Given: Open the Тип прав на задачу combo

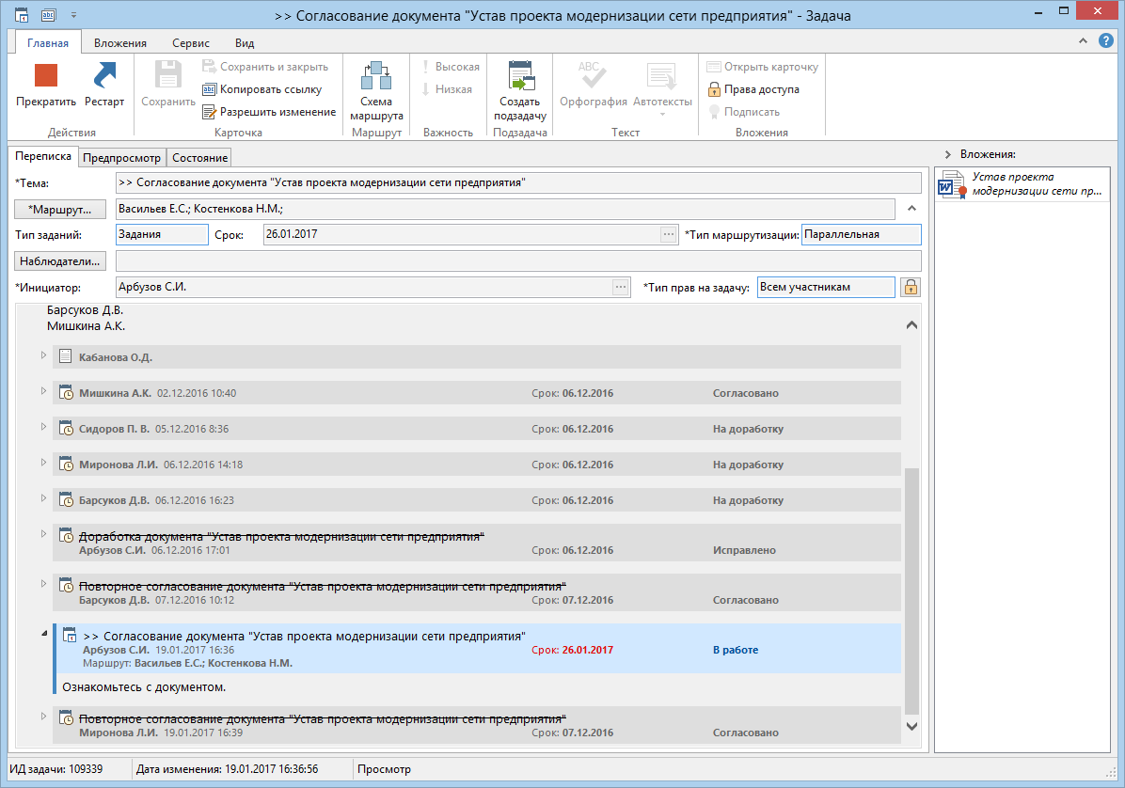Looking at the screenshot, I should coord(827,288).
